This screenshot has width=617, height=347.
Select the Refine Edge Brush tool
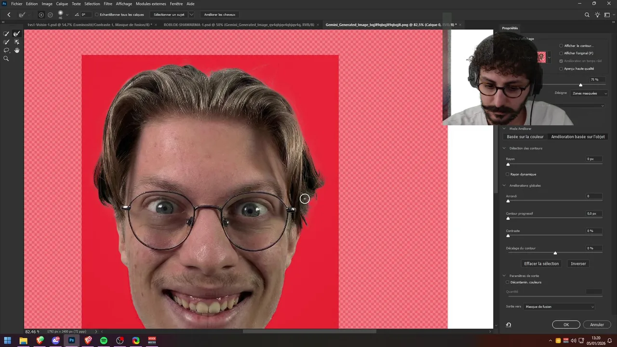(x=17, y=34)
